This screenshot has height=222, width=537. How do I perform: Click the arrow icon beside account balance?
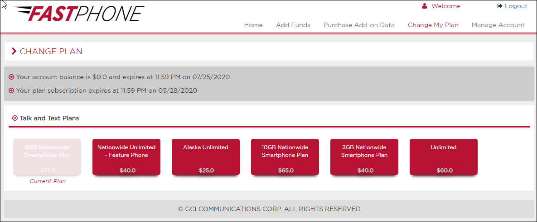click(11, 77)
